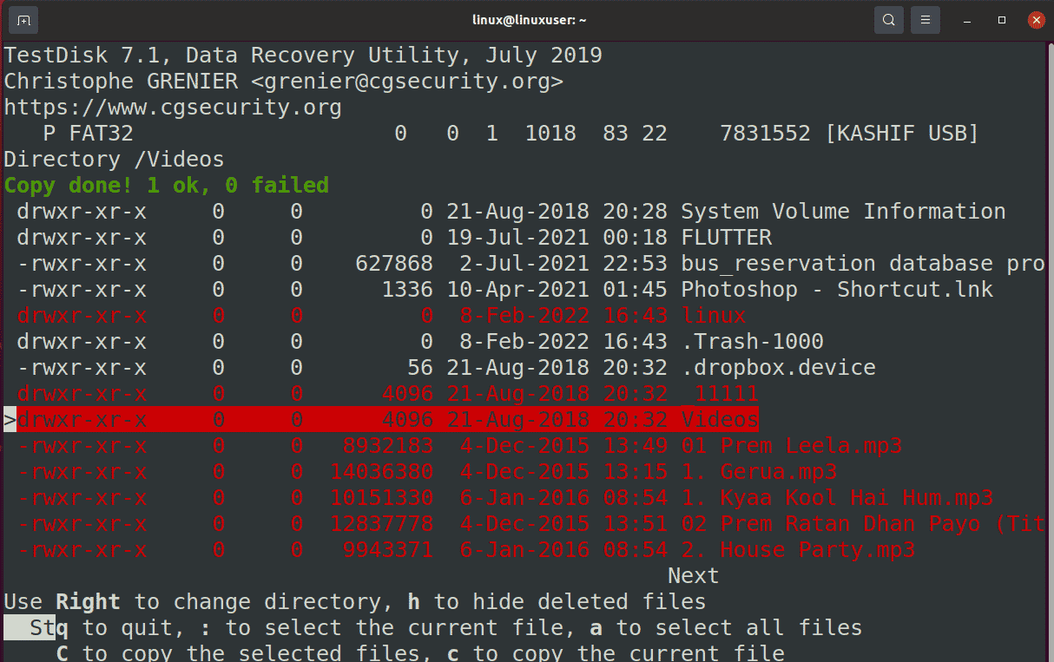The width and height of the screenshot is (1054, 662).
Task: Click the Photoshop - Shortcut.lnk file
Action: [x=837, y=290]
